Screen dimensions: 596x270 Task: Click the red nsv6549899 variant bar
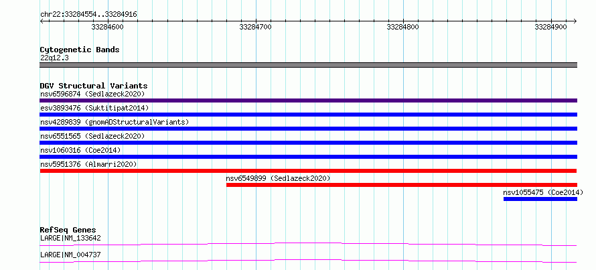tap(402, 185)
